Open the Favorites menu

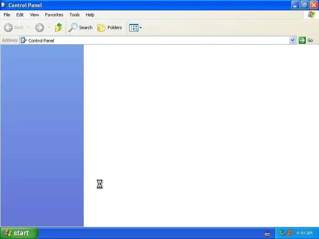click(x=54, y=15)
